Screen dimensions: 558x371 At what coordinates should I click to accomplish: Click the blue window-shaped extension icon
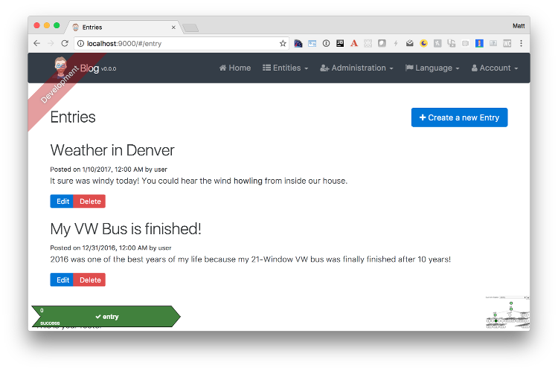coord(312,43)
